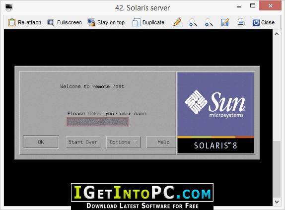
Task: Expand the Options dropdown menu
Action: 124,142
